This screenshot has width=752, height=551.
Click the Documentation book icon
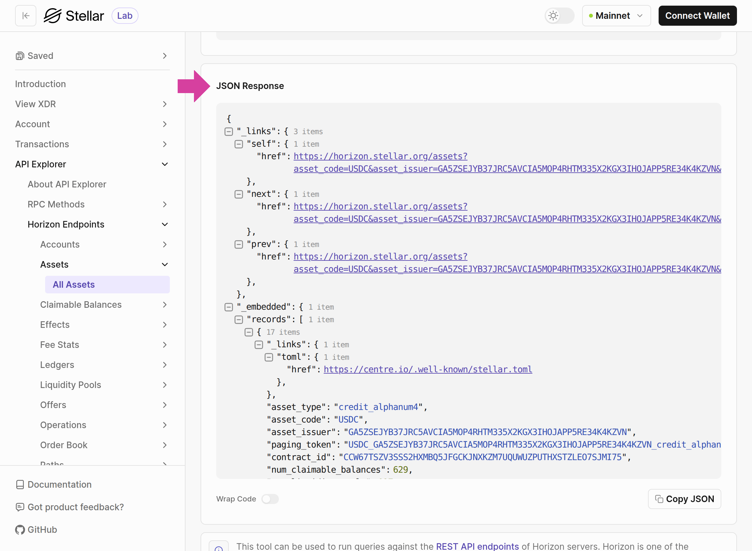tap(20, 484)
